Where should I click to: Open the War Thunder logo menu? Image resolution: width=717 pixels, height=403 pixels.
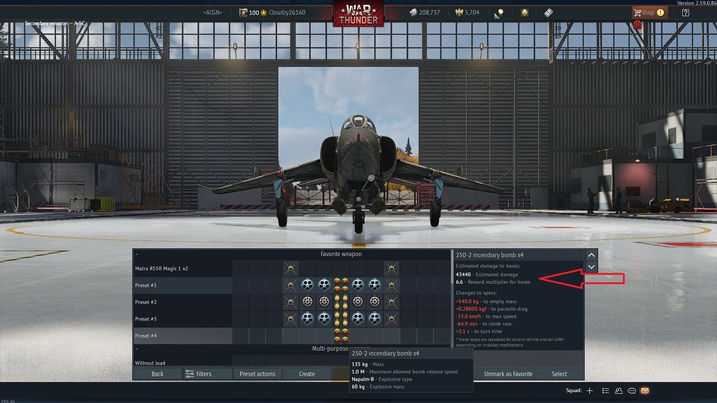(358, 14)
